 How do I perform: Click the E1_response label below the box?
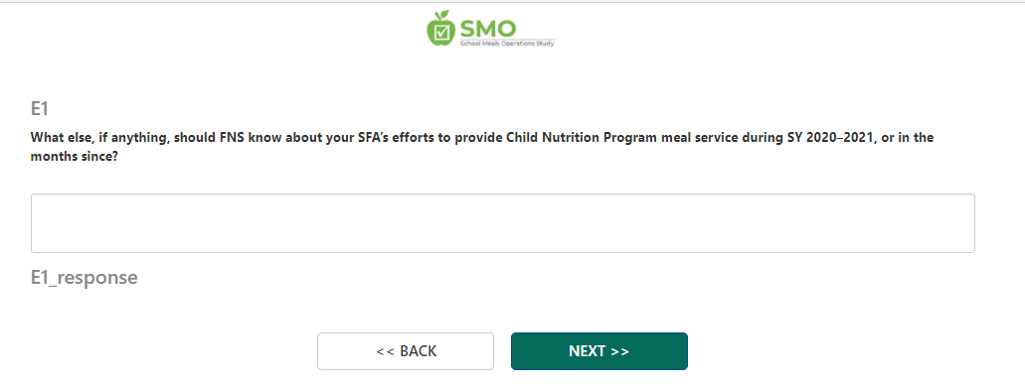(85, 278)
